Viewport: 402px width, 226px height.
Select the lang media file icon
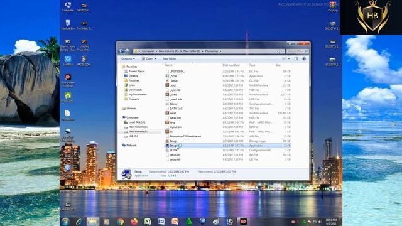pos(167,122)
